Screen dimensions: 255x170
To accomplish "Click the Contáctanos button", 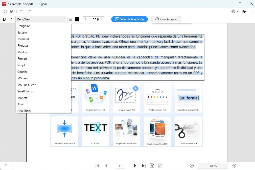I will click(x=166, y=19).
